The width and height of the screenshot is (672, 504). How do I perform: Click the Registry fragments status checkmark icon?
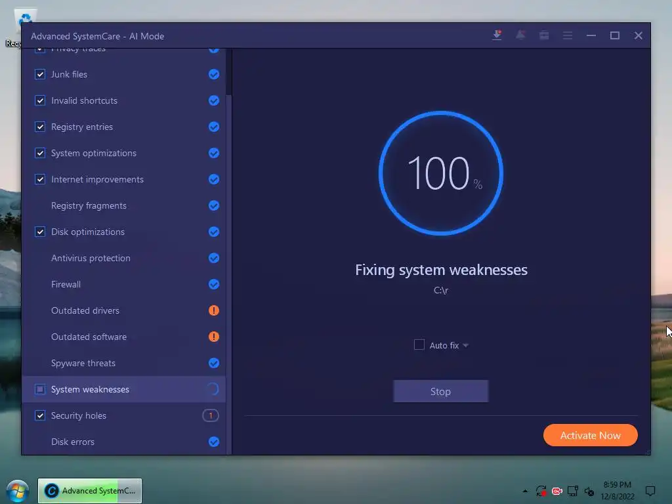[214, 205]
